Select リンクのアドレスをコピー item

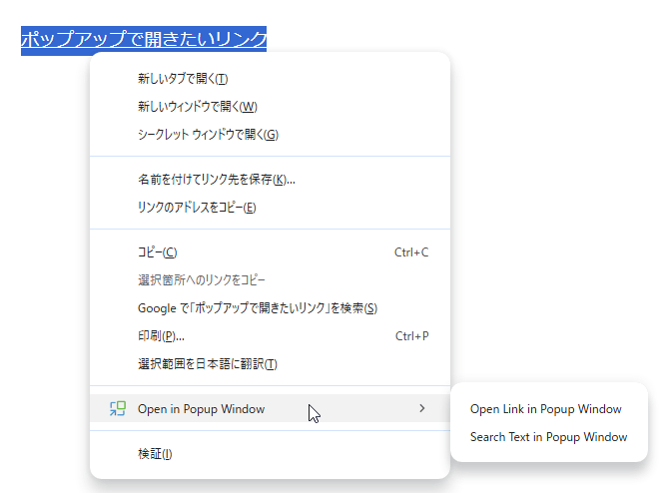[270, 208]
